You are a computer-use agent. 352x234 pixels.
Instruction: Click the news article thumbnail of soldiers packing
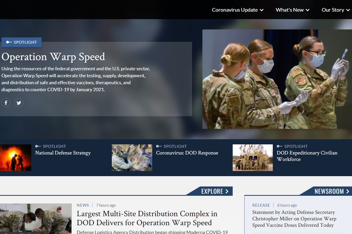click(36, 219)
